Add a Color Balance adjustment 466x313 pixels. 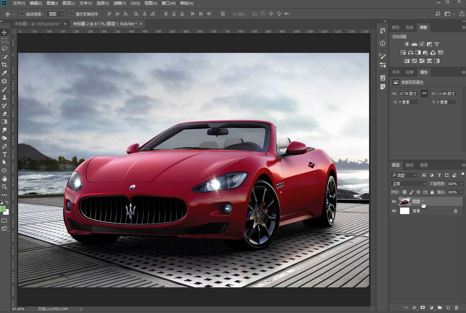(410, 53)
